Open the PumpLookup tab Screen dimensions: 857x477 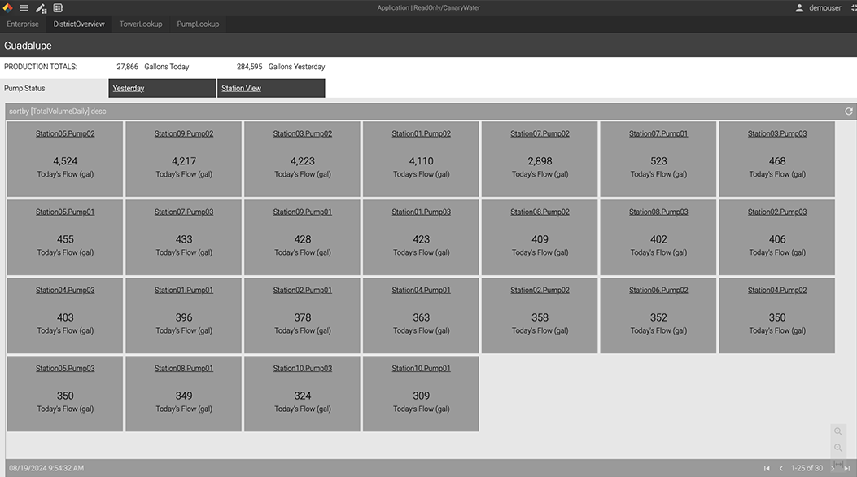coord(198,24)
